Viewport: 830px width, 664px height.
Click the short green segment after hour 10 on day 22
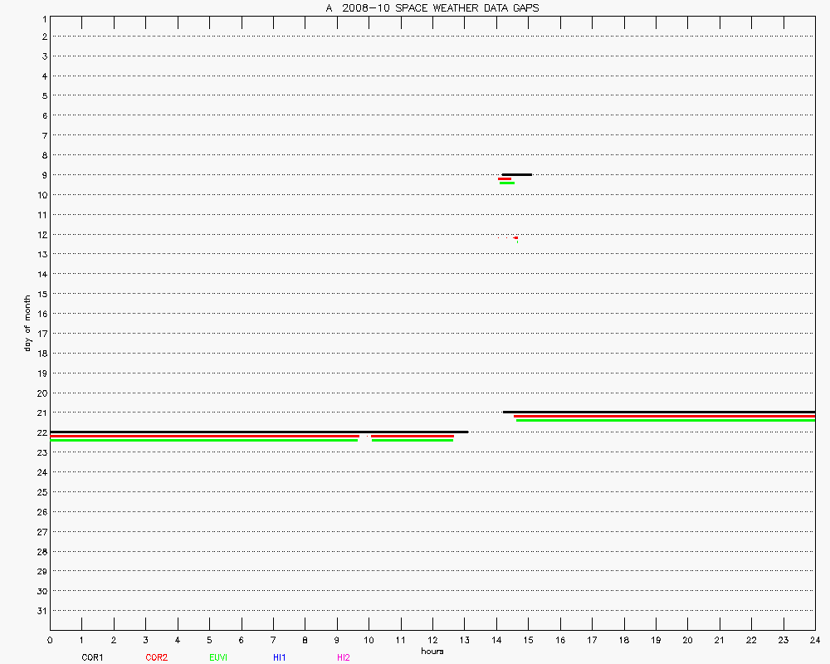point(413,440)
